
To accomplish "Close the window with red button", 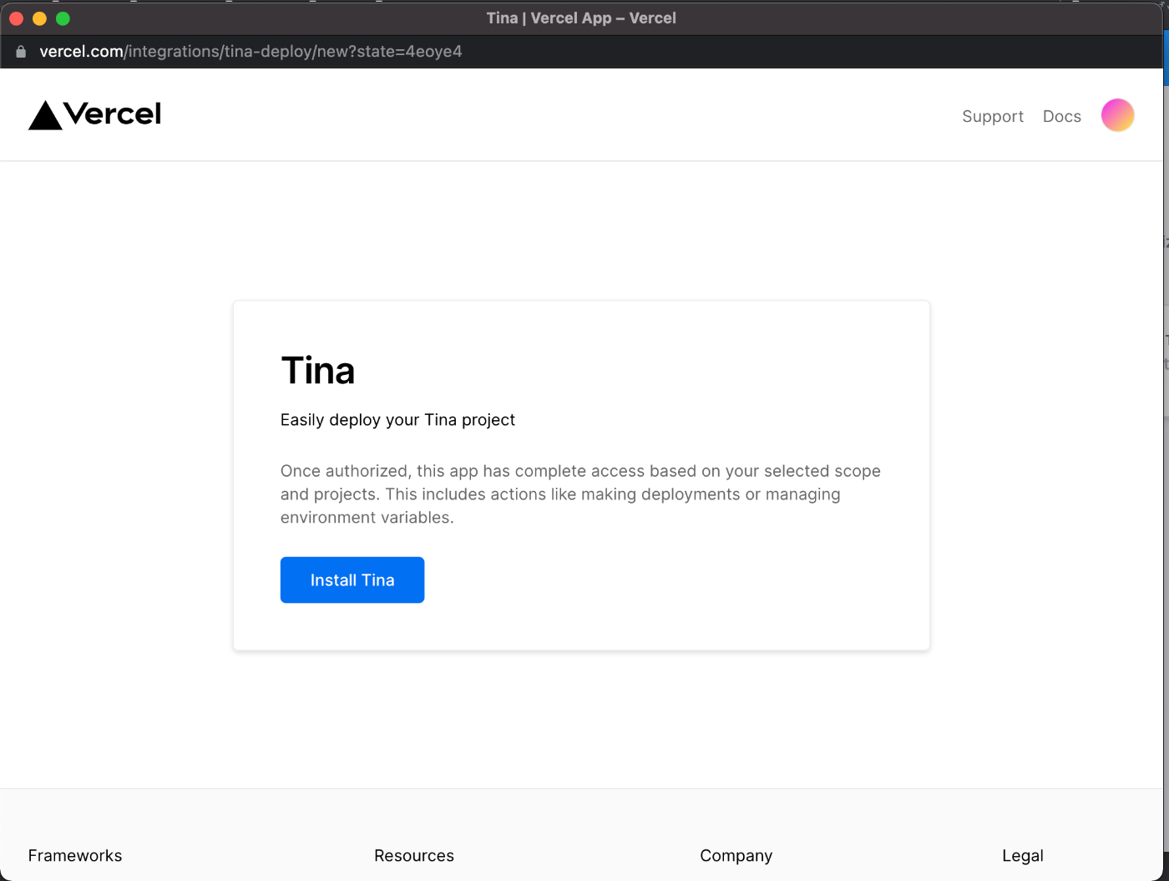I will click(x=16, y=18).
